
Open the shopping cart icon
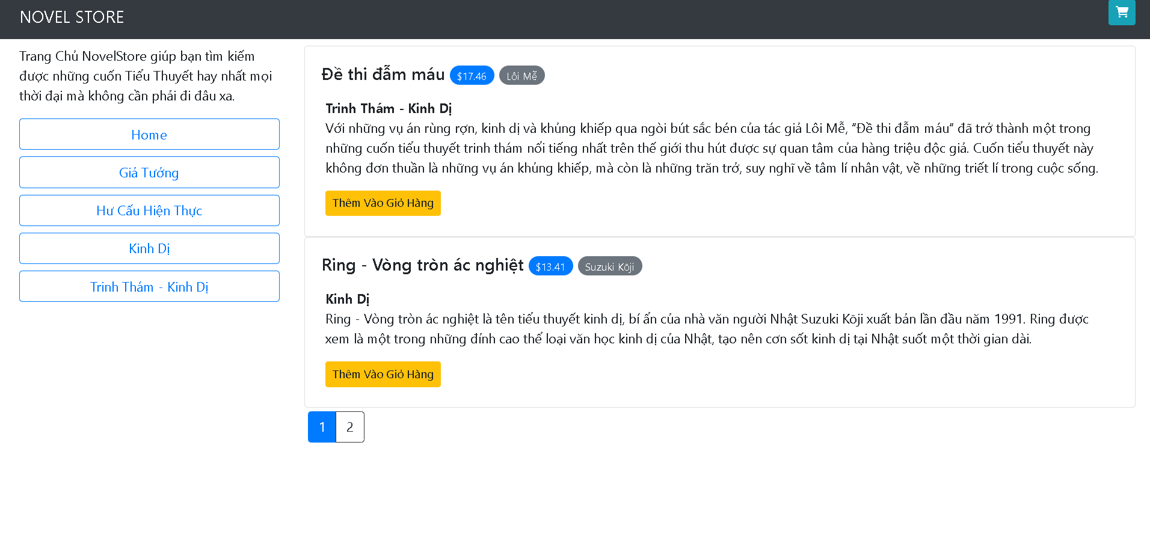coord(1121,12)
